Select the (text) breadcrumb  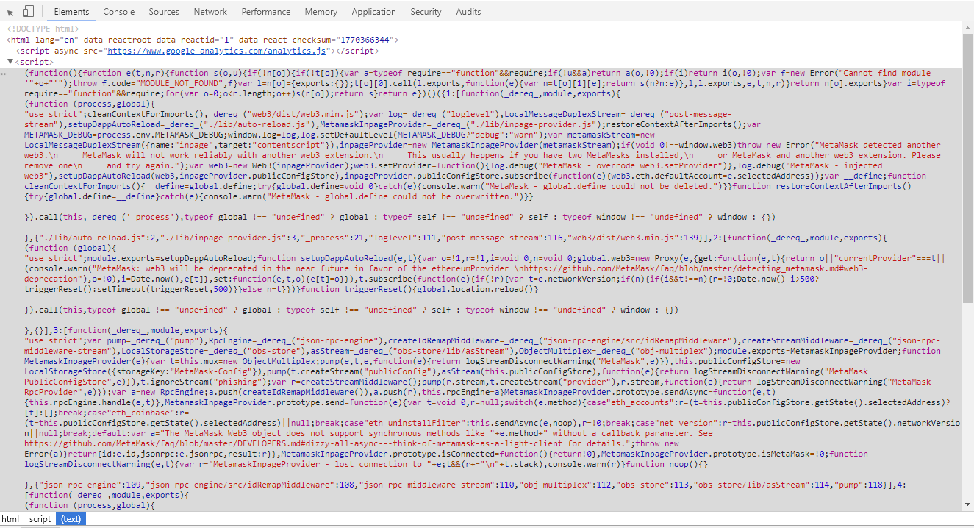coord(71,519)
